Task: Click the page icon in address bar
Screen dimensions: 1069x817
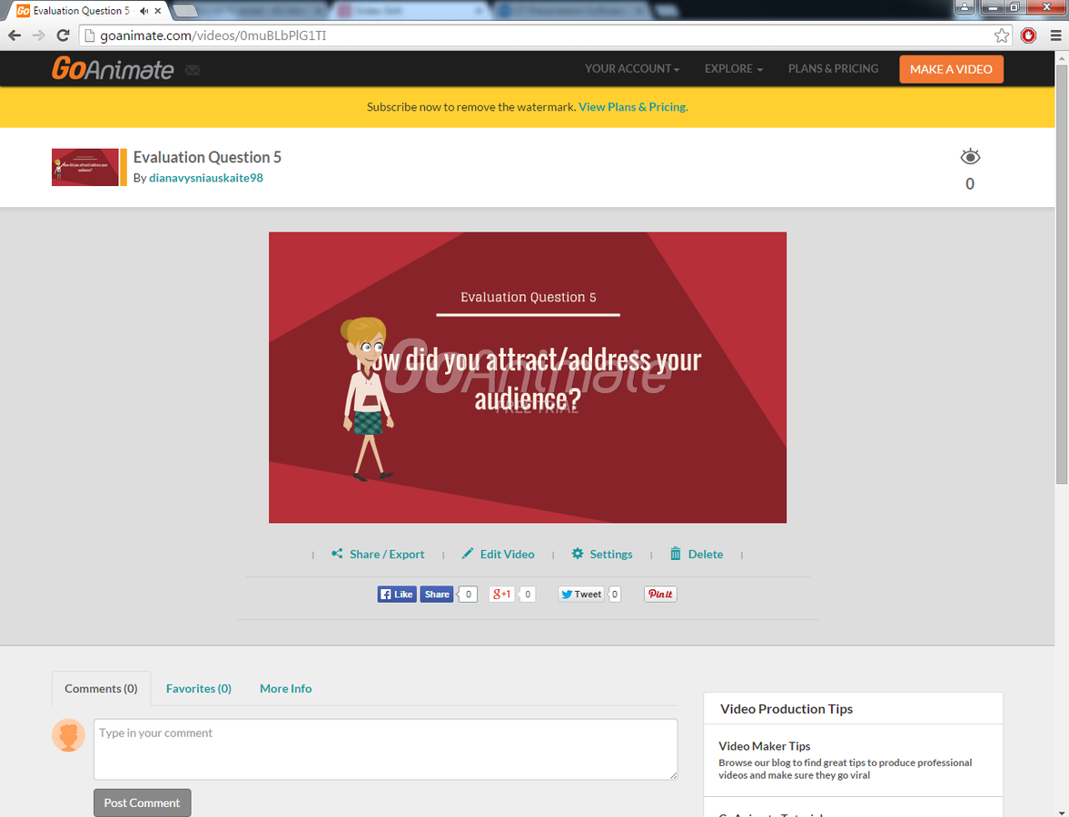Action: [x=89, y=35]
